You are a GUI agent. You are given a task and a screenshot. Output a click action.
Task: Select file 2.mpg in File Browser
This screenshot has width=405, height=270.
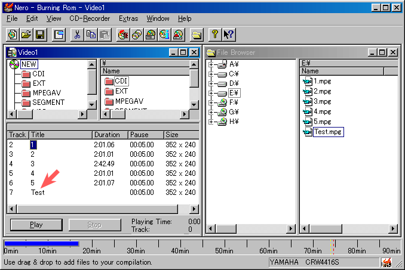[322, 91]
